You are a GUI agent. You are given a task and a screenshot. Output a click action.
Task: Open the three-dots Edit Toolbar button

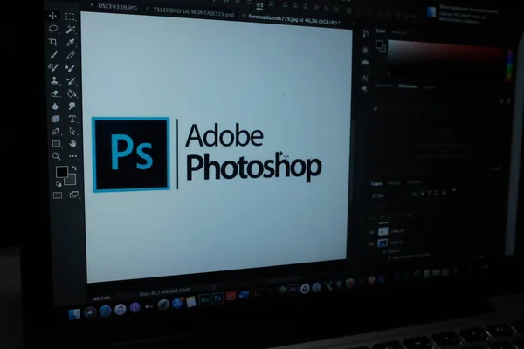72,156
